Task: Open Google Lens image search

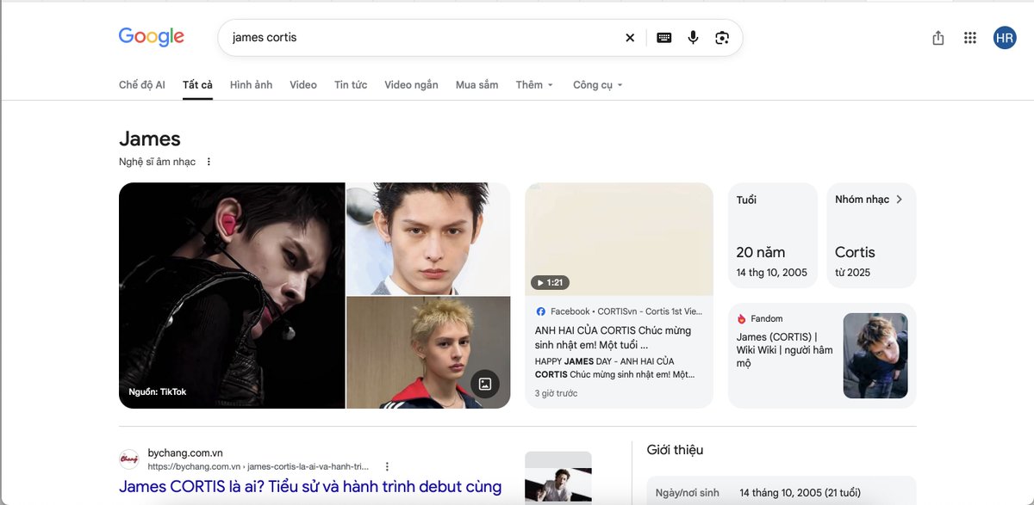Action: click(722, 38)
